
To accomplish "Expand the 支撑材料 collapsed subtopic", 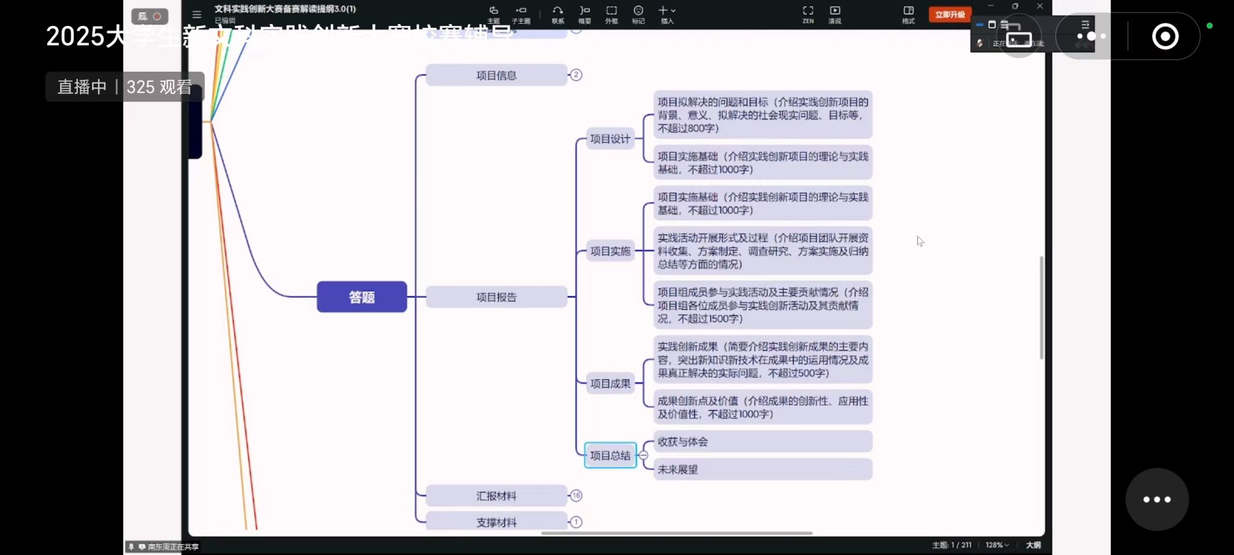I will pyautogui.click(x=576, y=522).
